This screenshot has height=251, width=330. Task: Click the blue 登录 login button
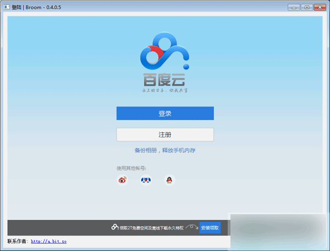165,113
